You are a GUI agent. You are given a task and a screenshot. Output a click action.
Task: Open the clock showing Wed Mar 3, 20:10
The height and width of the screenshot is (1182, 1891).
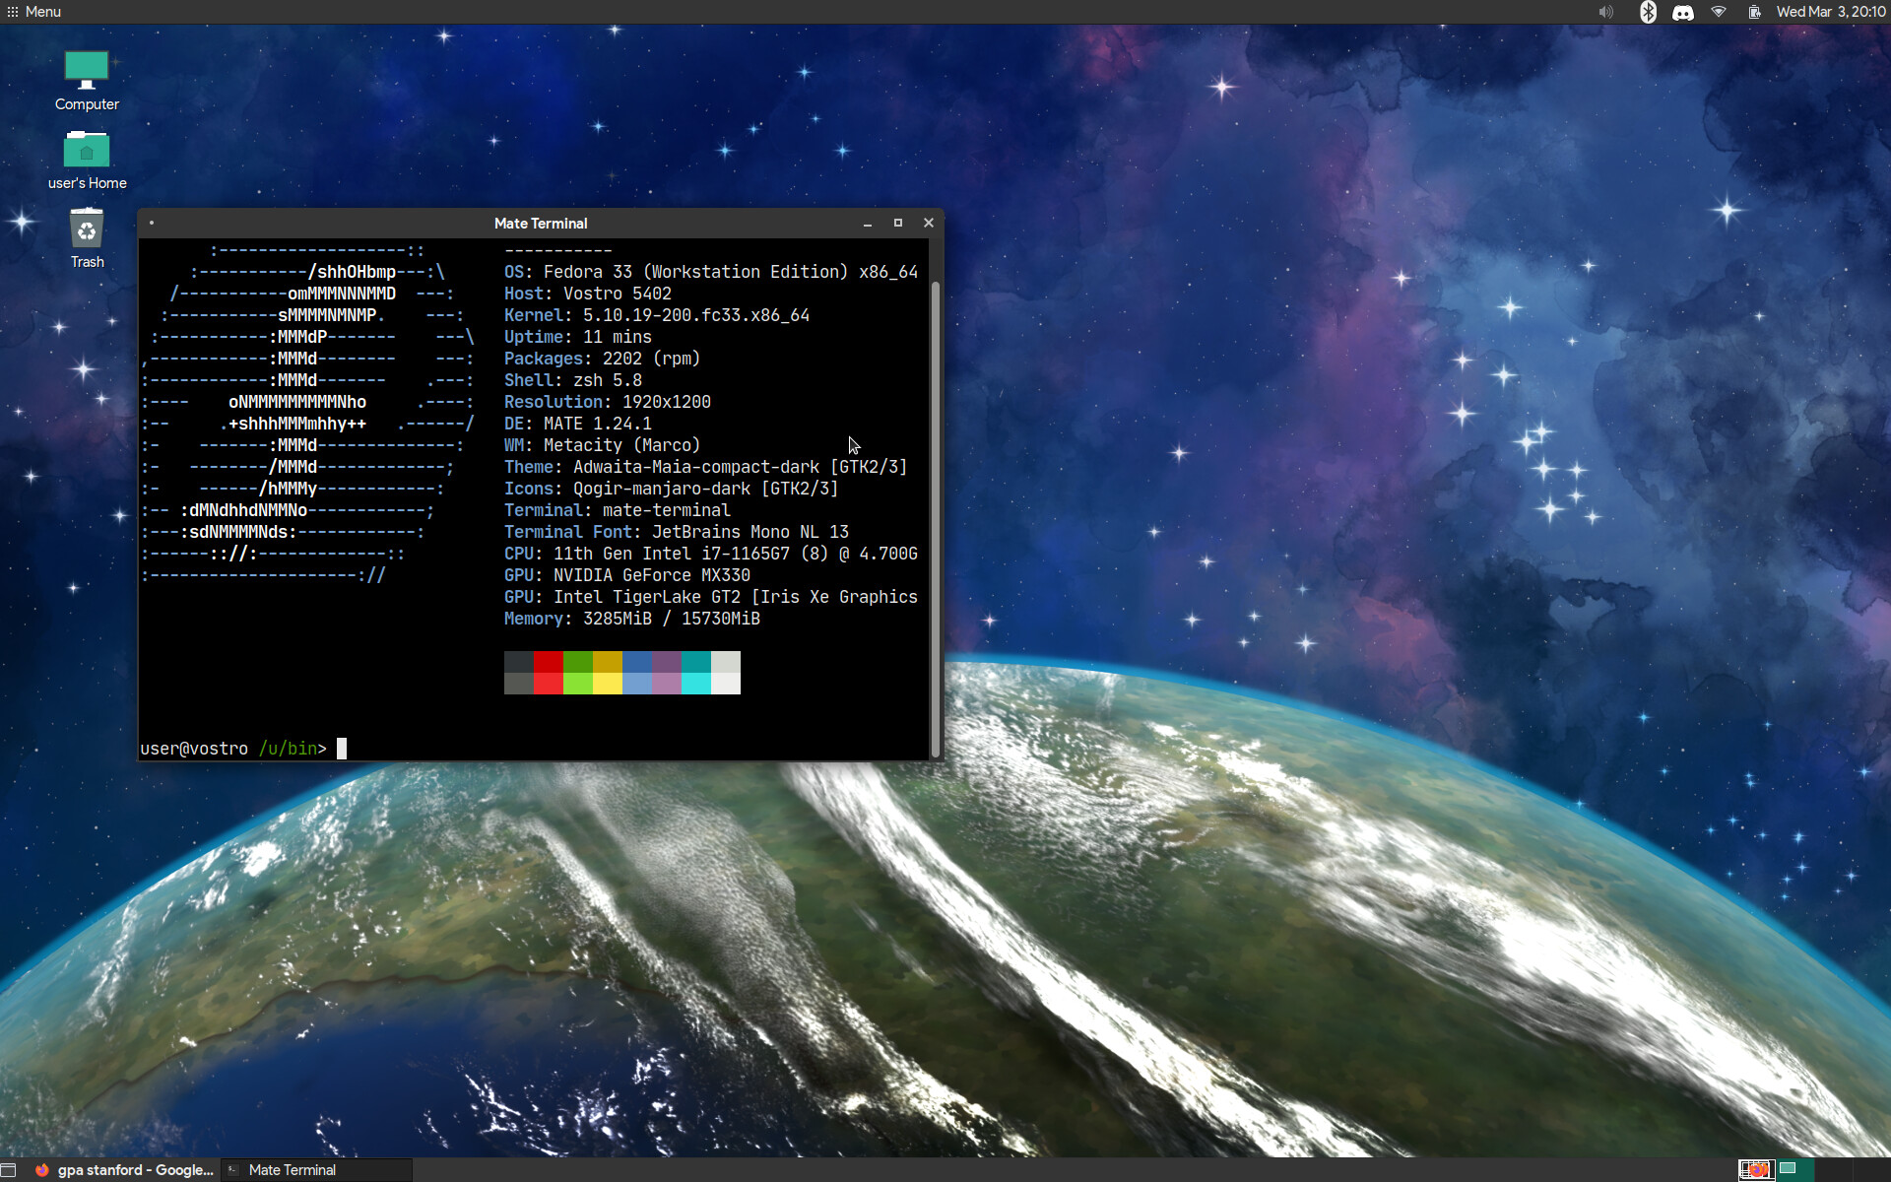coord(1831,12)
